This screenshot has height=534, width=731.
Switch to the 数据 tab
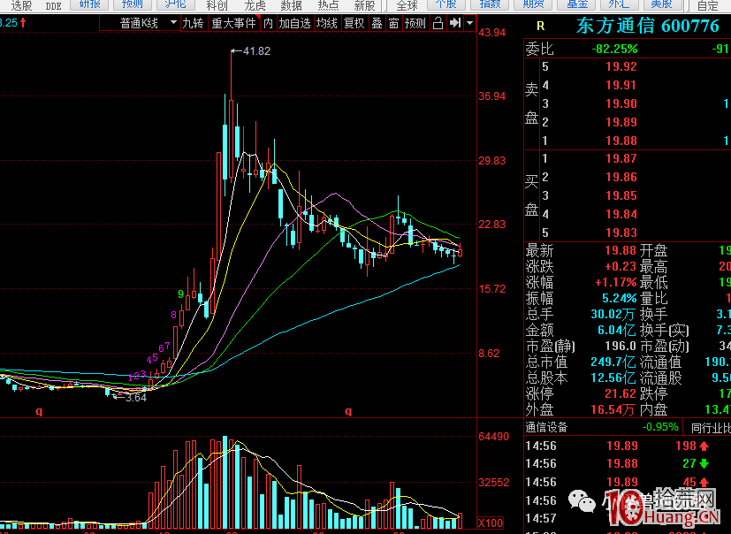click(x=292, y=5)
